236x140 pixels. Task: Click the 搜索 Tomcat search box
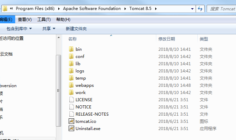pyautogui.click(x=222, y=9)
